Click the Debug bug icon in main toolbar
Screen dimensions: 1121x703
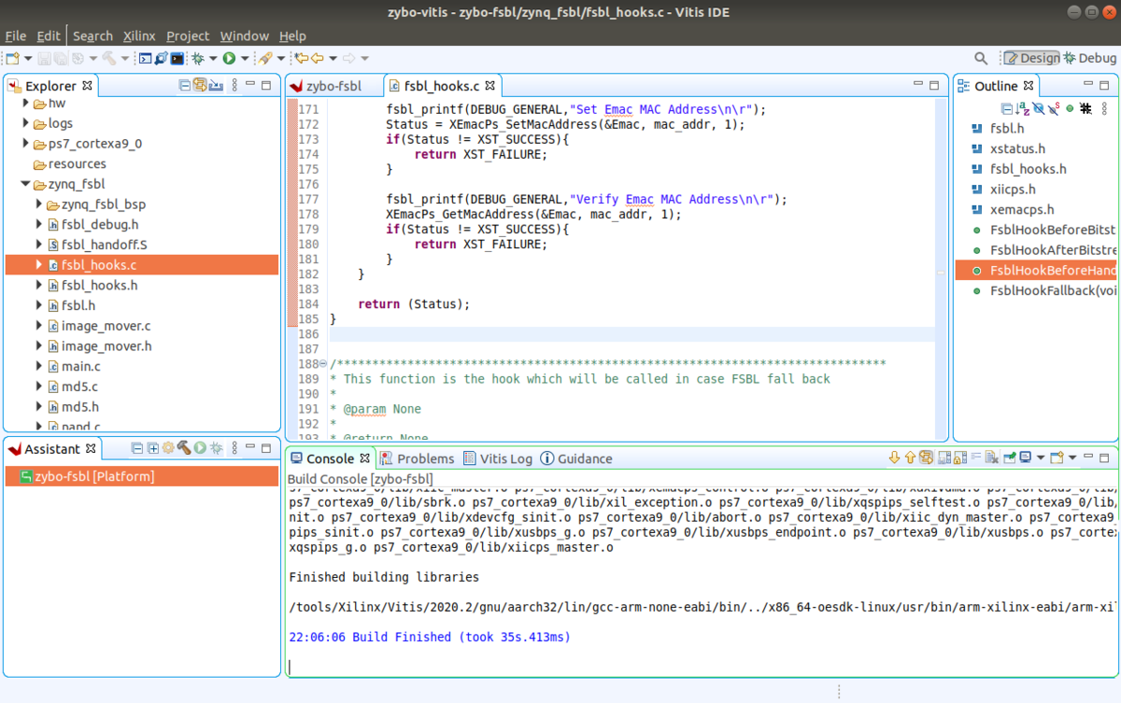(197, 59)
